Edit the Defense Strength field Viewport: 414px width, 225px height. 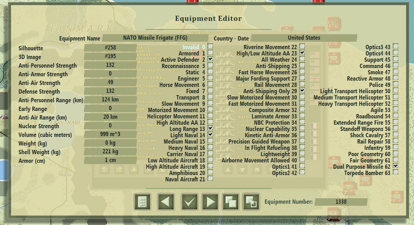click(110, 91)
